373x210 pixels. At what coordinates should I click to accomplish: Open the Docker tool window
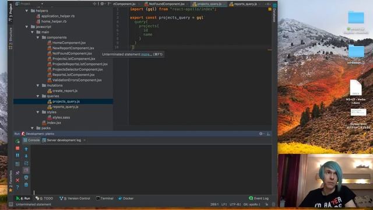coord(126,198)
